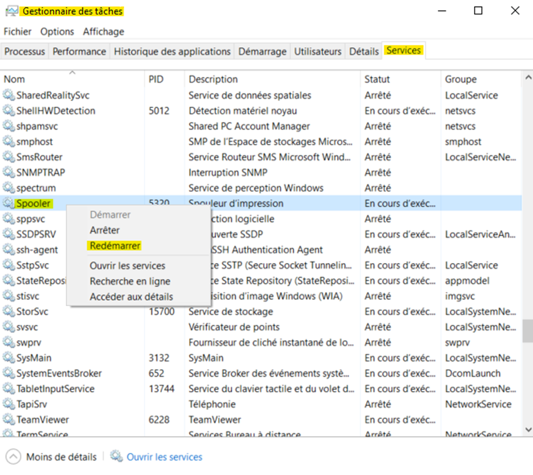Choose Arrêter in the context menu

(x=105, y=230)
